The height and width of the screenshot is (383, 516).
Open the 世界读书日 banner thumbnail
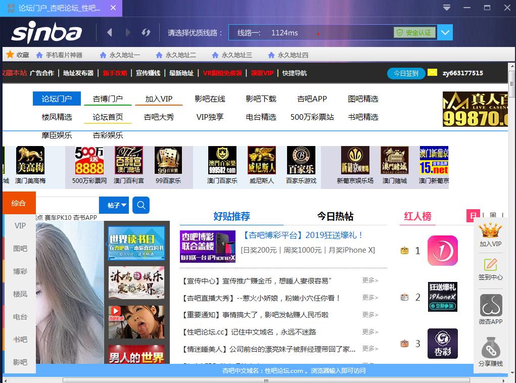point(136,244)
